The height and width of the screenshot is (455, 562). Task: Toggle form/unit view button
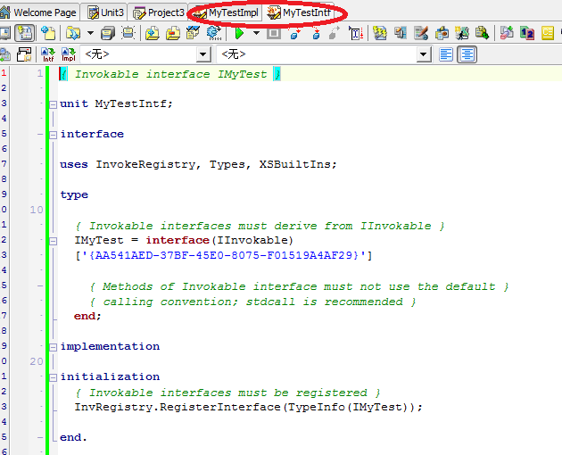tap(24, 33)
